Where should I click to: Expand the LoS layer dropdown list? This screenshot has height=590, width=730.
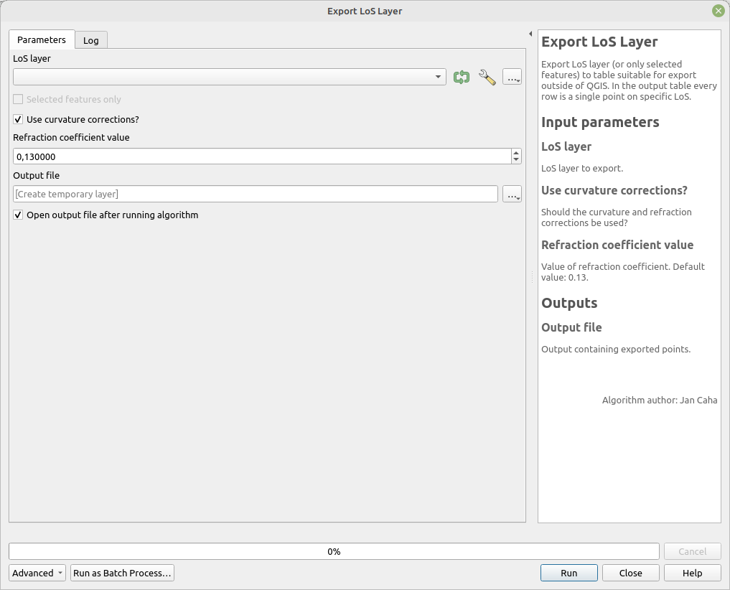[438, 78]
